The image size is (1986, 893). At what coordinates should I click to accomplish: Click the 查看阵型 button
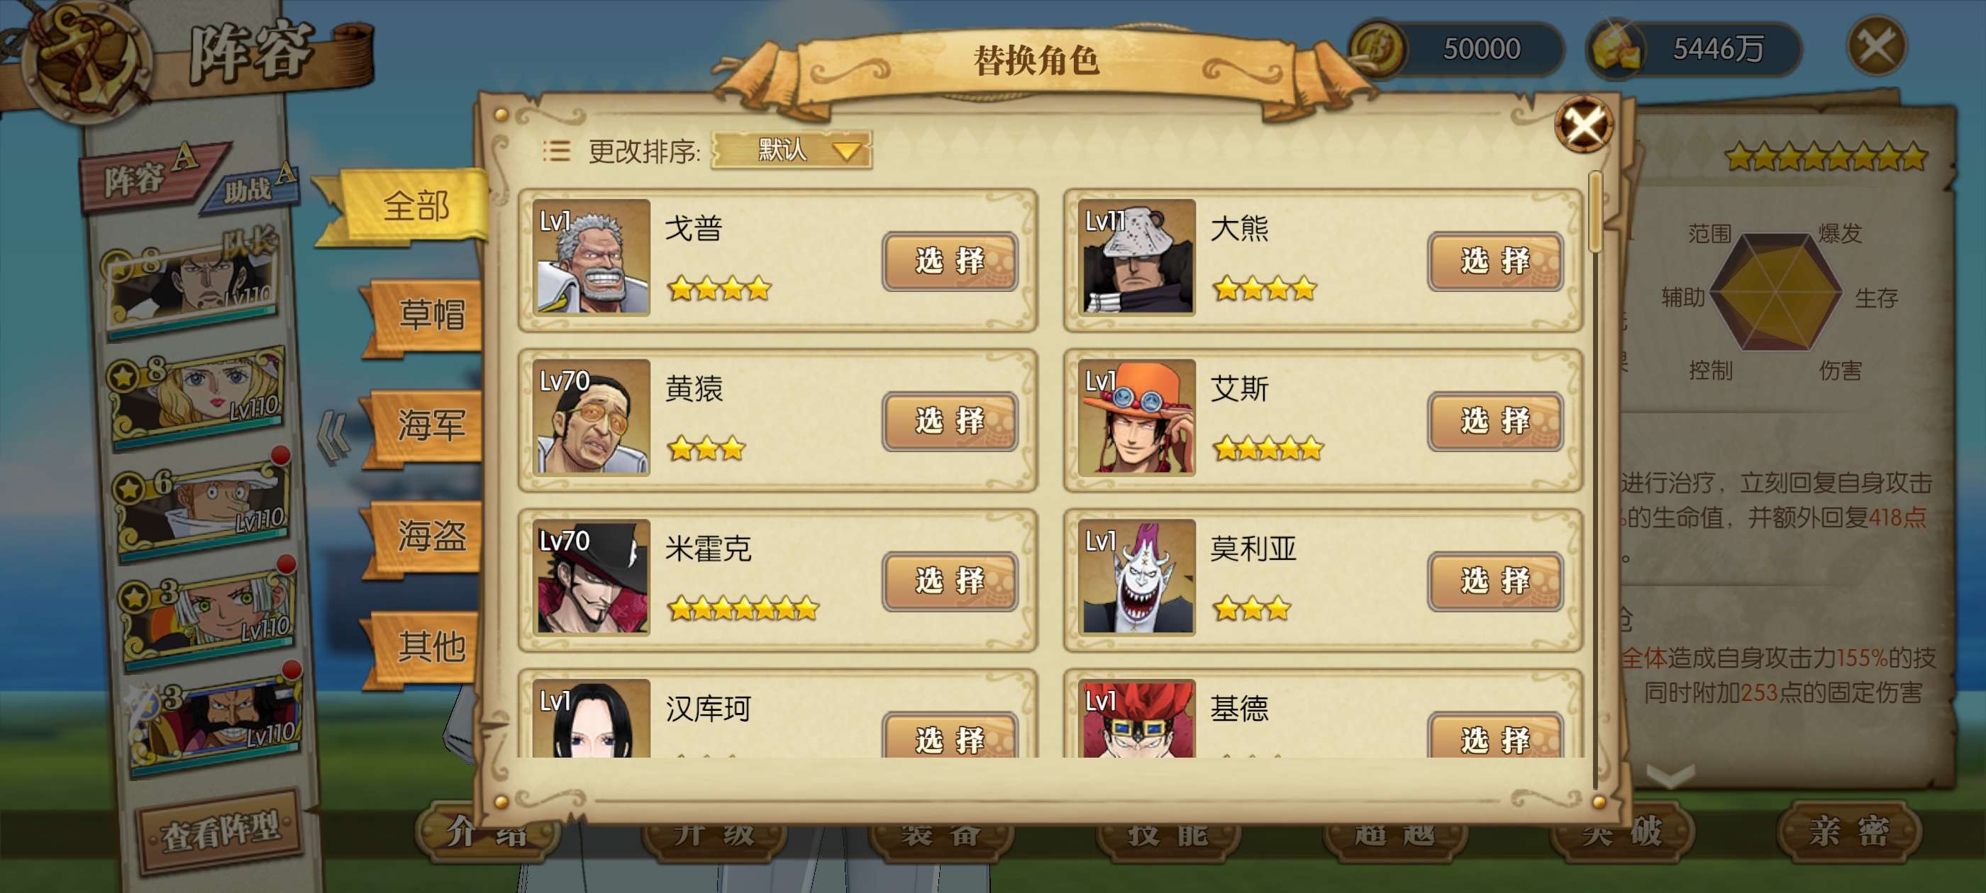(x=221, y=830)
